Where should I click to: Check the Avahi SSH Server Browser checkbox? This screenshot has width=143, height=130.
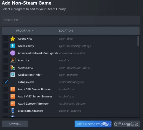6,89
